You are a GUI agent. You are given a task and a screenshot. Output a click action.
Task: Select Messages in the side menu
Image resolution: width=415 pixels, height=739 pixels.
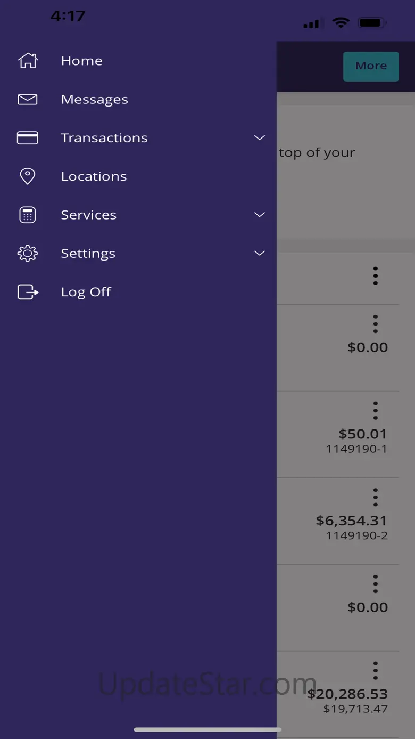pos(95,100)
